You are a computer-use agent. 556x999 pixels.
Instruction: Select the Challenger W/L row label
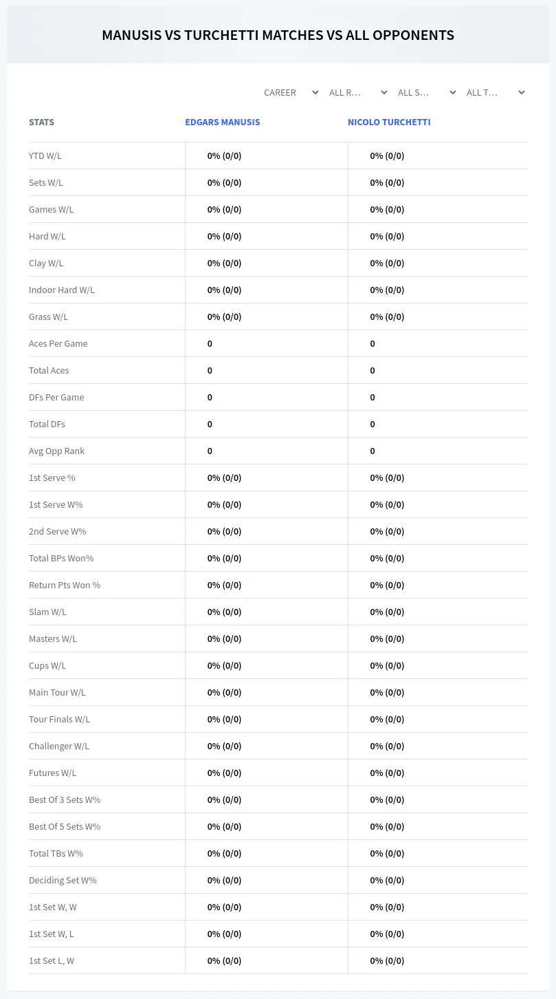[x=59, y=746]
